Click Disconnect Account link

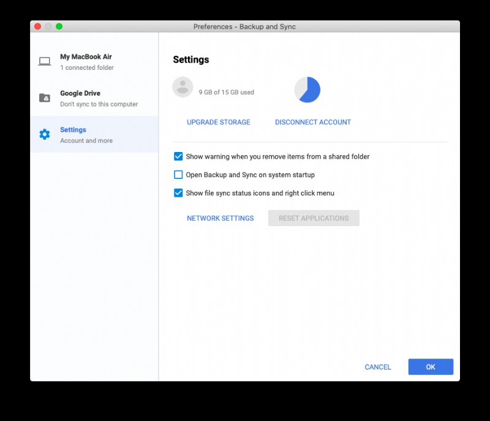click(312, 122)
